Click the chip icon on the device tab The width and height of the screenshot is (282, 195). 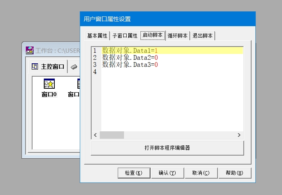coord(74,67)
